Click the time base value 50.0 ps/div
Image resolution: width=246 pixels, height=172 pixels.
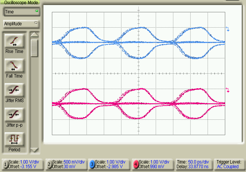pos(198,162)
